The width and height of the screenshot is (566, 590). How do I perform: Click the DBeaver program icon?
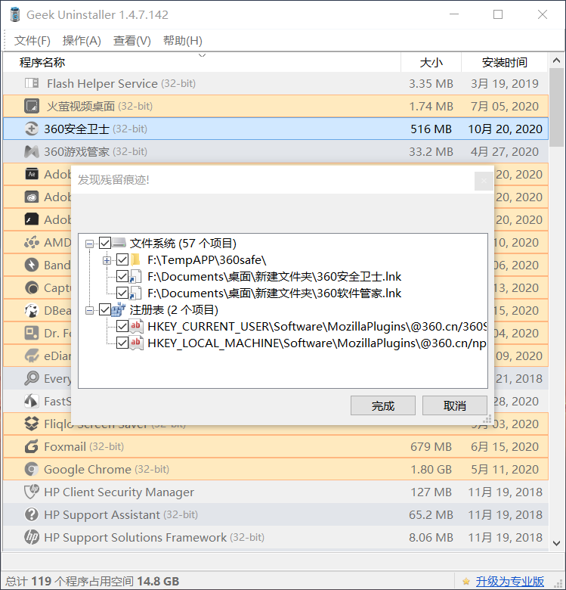point(32,310)
